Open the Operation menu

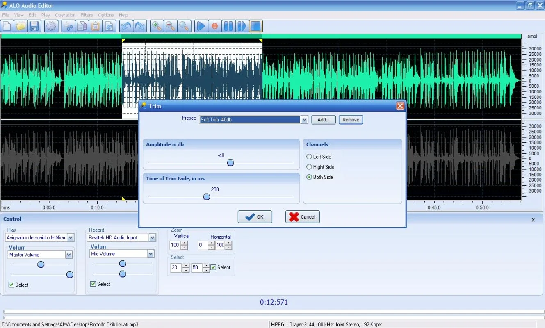click(65, 15)
